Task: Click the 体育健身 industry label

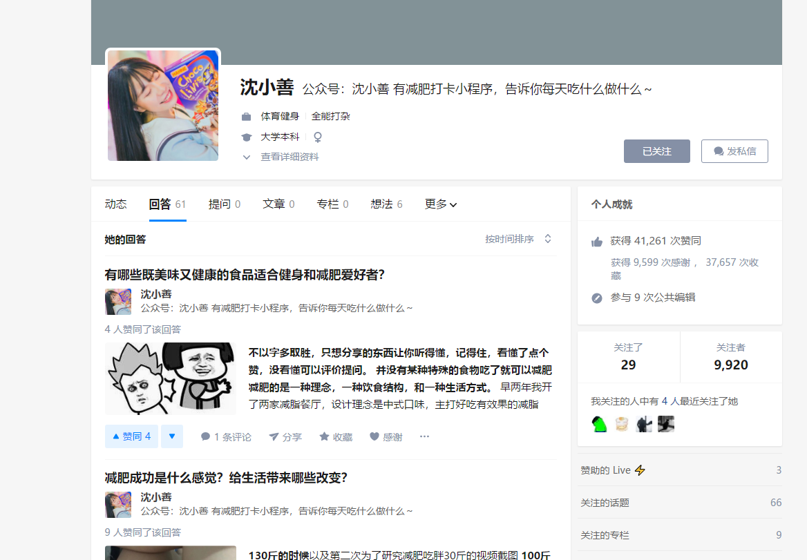Action: click(x=280, y=117)
